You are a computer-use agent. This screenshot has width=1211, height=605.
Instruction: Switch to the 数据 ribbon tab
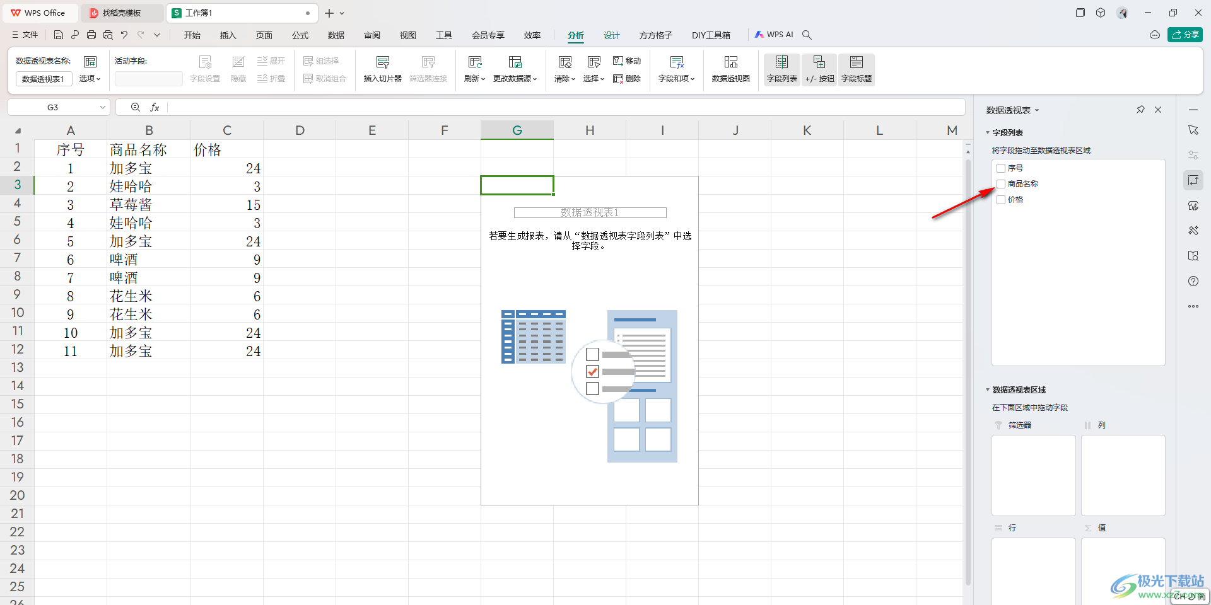click(x=336, y=35)
